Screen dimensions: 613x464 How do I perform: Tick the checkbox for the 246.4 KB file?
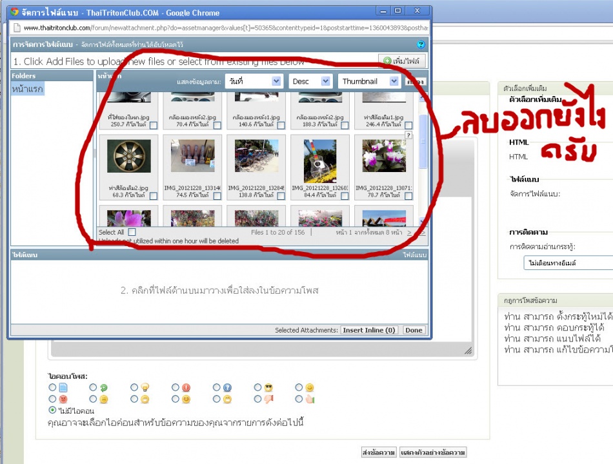(408, 125)
